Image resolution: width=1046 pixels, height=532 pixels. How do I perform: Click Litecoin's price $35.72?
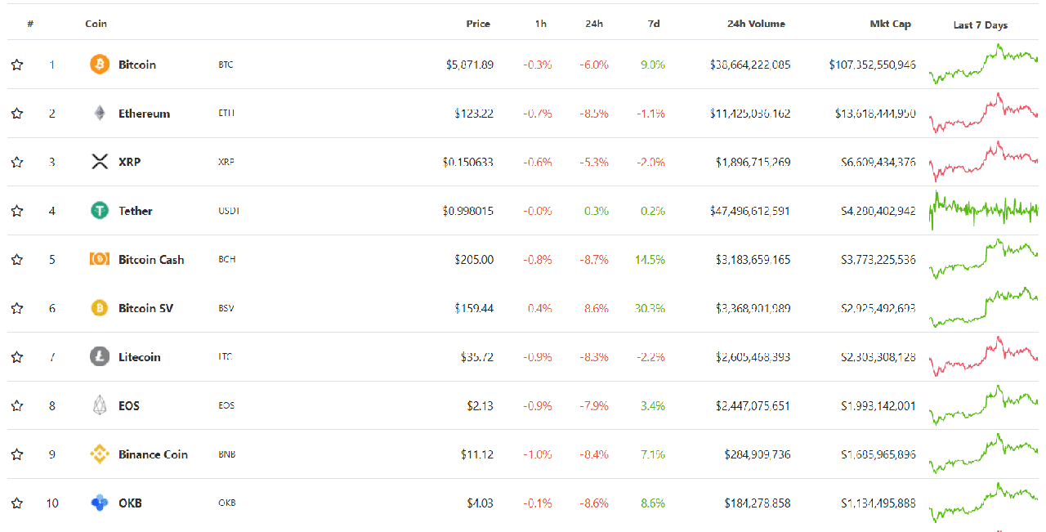click(x=477, y=357)
